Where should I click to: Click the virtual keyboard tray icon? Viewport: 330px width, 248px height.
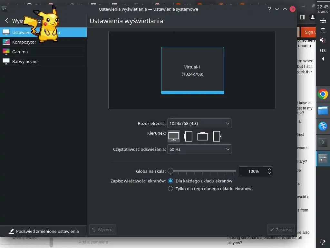pyautogui.click(x=323, y=21)
